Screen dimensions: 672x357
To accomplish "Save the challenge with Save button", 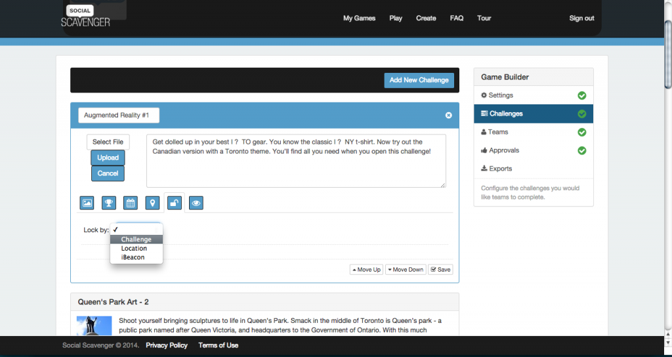I will click(440, 270).
